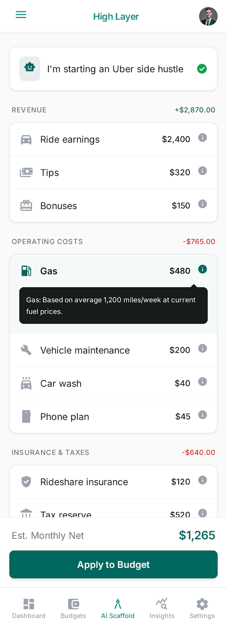227x625 pixels.
Task: Reveal info for Tax reserve
Action: (x=202, y=513)
